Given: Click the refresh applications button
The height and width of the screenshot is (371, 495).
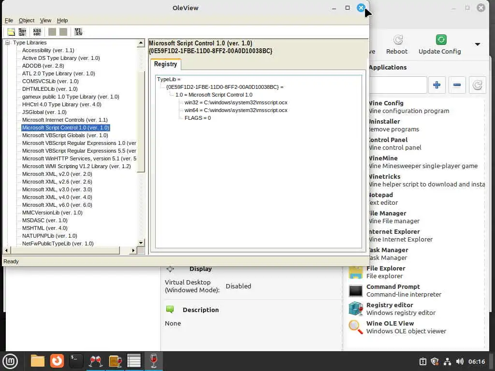Looking at the screenshot, I should 477,85.
